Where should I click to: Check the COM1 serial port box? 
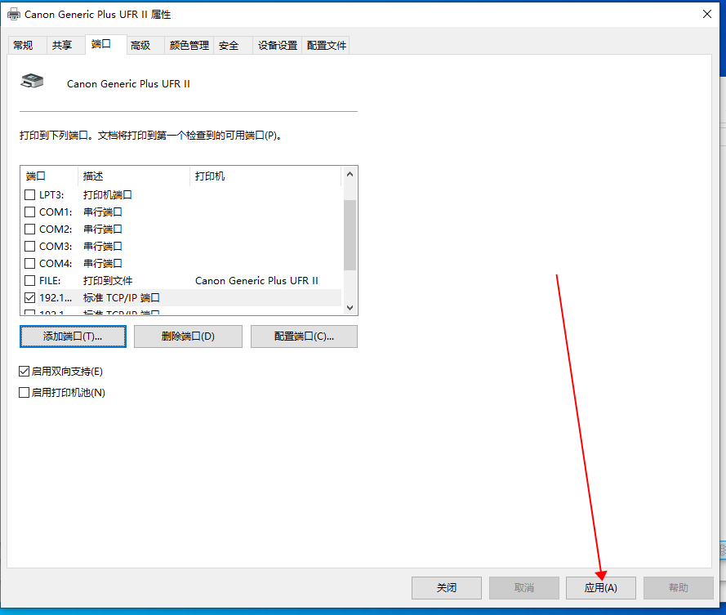point(30,212)
